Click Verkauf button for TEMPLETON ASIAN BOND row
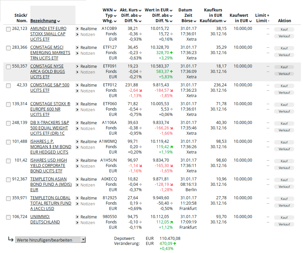The height and width of the screenshot is (253, 303). 284,187
